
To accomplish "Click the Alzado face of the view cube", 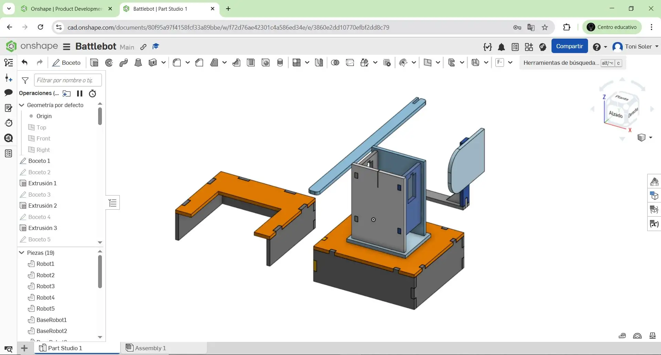I will pos(616,114).
